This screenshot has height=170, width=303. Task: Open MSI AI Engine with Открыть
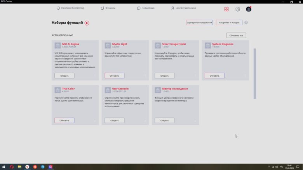(x=64, y=76)
